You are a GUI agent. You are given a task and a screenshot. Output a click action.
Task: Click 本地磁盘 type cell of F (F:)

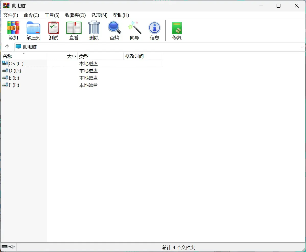(88, 85)
